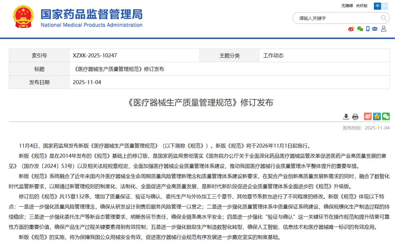Open the mail envelope icon in header
This screenshot has width=395, height=251.
click(375, 29)
